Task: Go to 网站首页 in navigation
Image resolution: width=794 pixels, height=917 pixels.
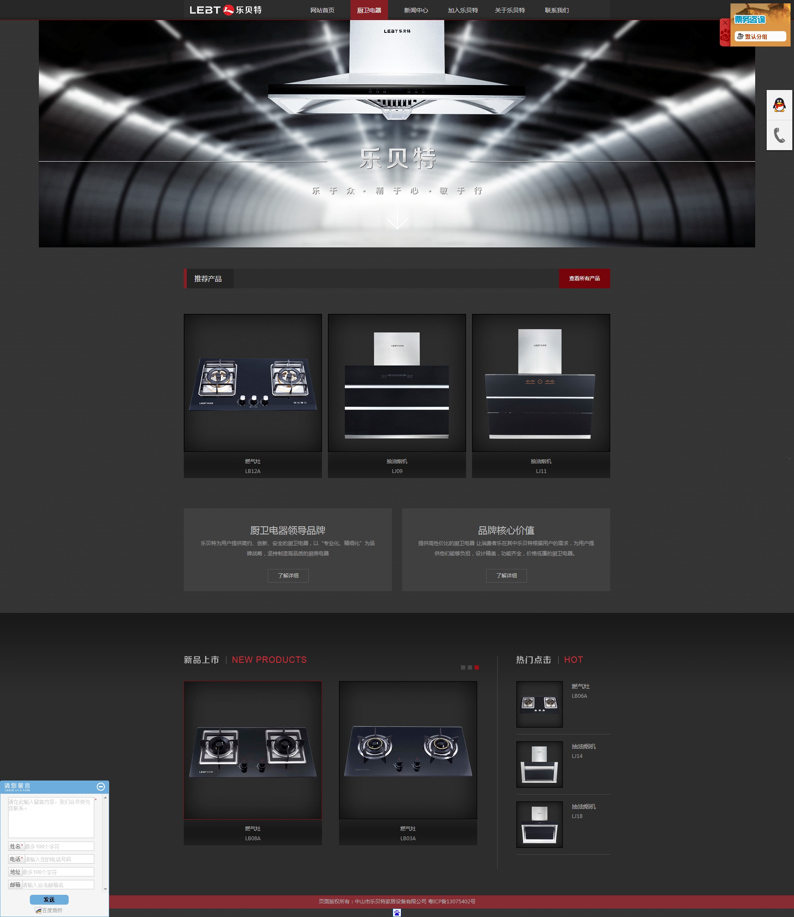Action: point(322,10)
